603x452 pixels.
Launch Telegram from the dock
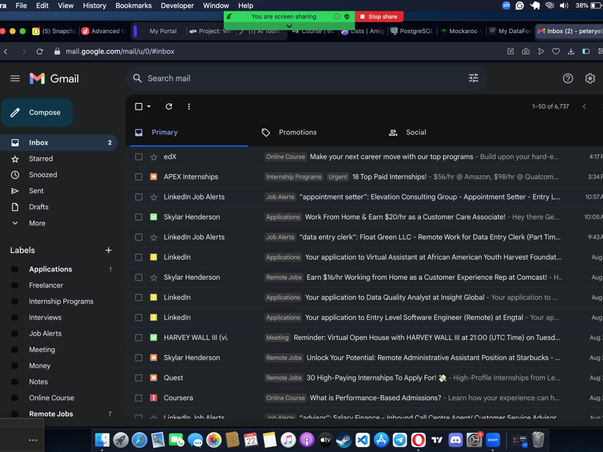click(400, 440)
